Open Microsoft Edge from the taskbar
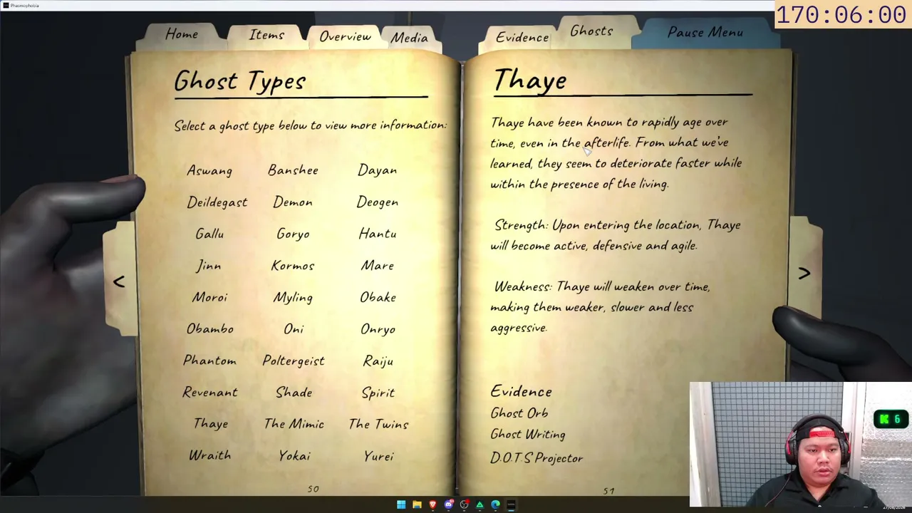 click(x=495, y=505)
